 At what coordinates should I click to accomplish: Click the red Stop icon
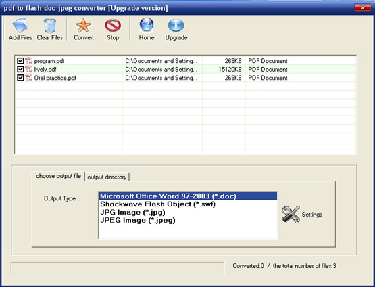pyautogui.click(x=113, y=26)
